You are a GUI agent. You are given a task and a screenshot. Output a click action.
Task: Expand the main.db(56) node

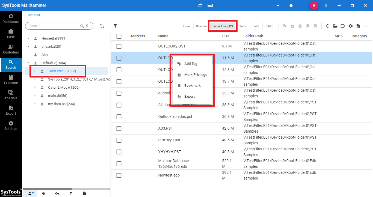pos(35,96)
